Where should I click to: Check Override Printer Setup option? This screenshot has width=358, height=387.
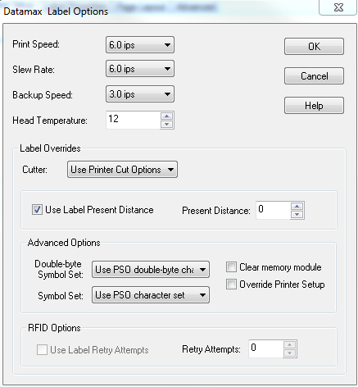[231, 285]
